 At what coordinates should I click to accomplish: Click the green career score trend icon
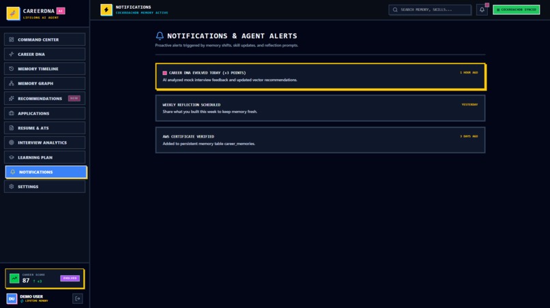(x=14, y=279)
